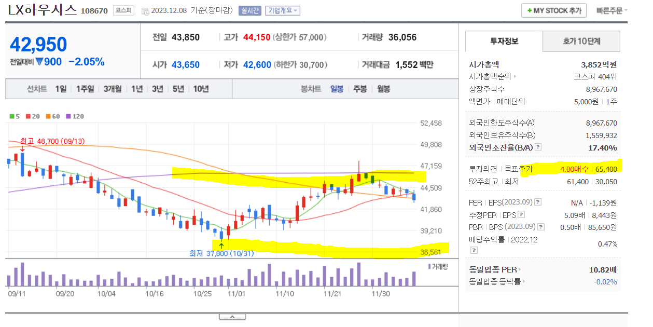Select the 1년 line chart period
The height and width of the screenshot is (327, 653).
(x=137, y=89)
